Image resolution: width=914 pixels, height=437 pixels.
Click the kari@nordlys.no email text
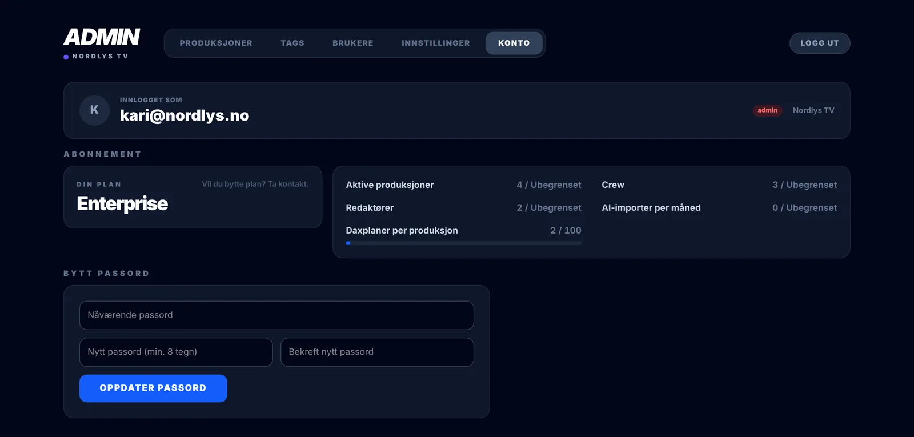[185, 115]
